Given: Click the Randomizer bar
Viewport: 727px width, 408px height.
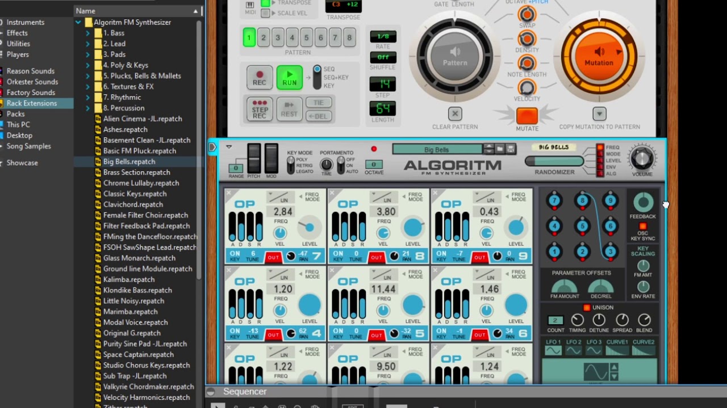Looking at the screenshot, I should pos(554,161).
